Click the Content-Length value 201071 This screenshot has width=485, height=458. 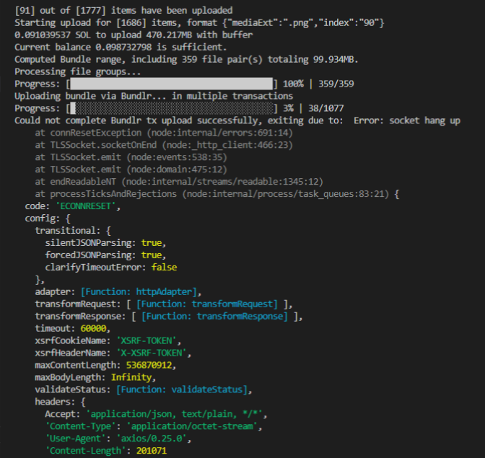click(152, 451)
